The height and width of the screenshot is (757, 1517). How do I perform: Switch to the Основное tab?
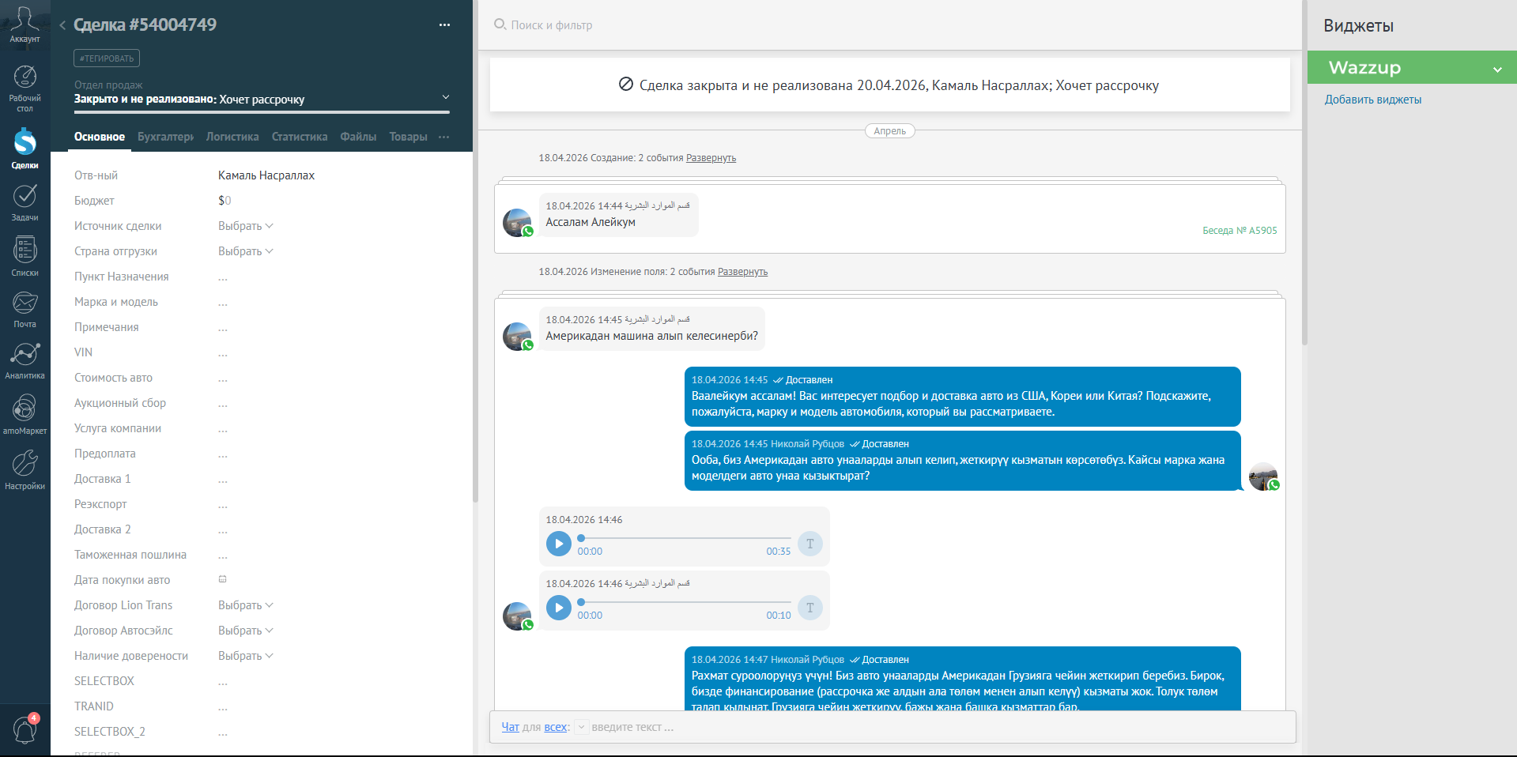pyautogui.click(x=100, y=137)
